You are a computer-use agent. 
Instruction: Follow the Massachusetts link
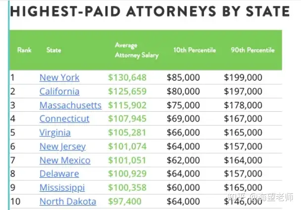point(70,105)
